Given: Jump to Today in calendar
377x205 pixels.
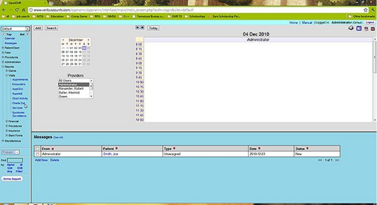Looking at the screenshot, I should click(x=153, y=28).
